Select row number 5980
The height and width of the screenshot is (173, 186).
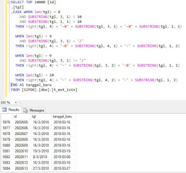click(7, 145)
